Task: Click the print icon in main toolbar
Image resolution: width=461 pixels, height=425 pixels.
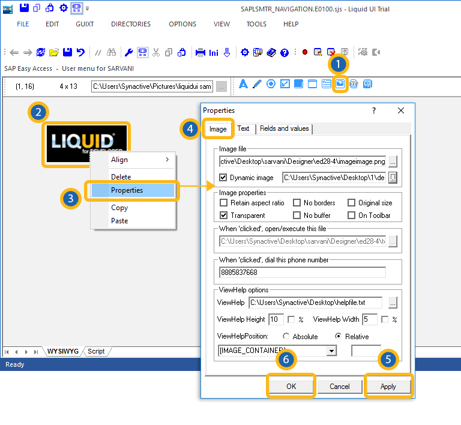Action: (x=200, y=52)
